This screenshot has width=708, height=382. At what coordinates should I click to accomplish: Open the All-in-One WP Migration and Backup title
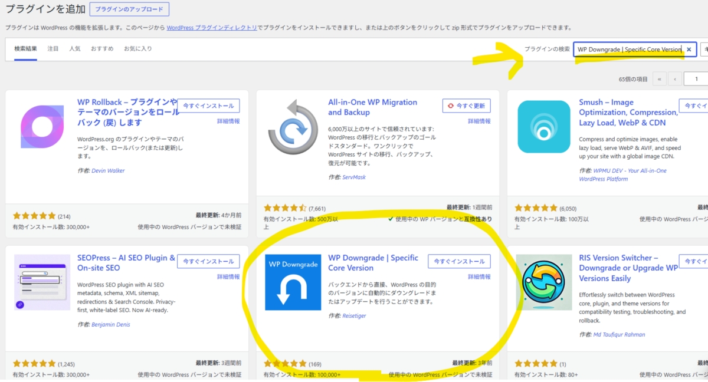pyautogui.click(x=372, y=107)
